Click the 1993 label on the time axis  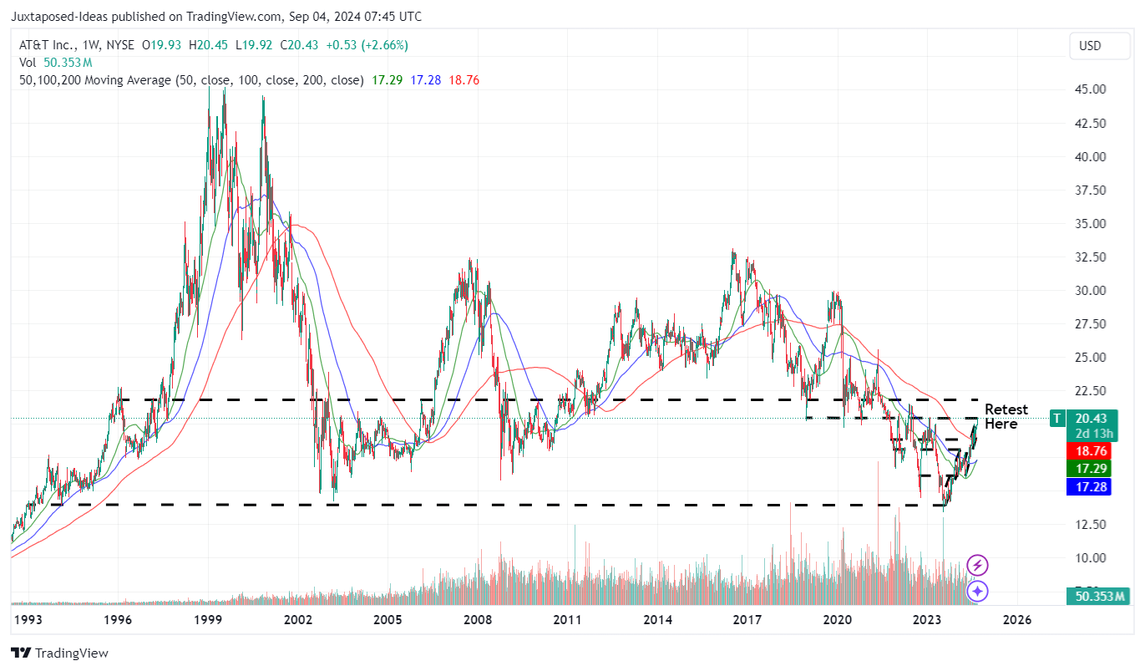click(28, 620)
